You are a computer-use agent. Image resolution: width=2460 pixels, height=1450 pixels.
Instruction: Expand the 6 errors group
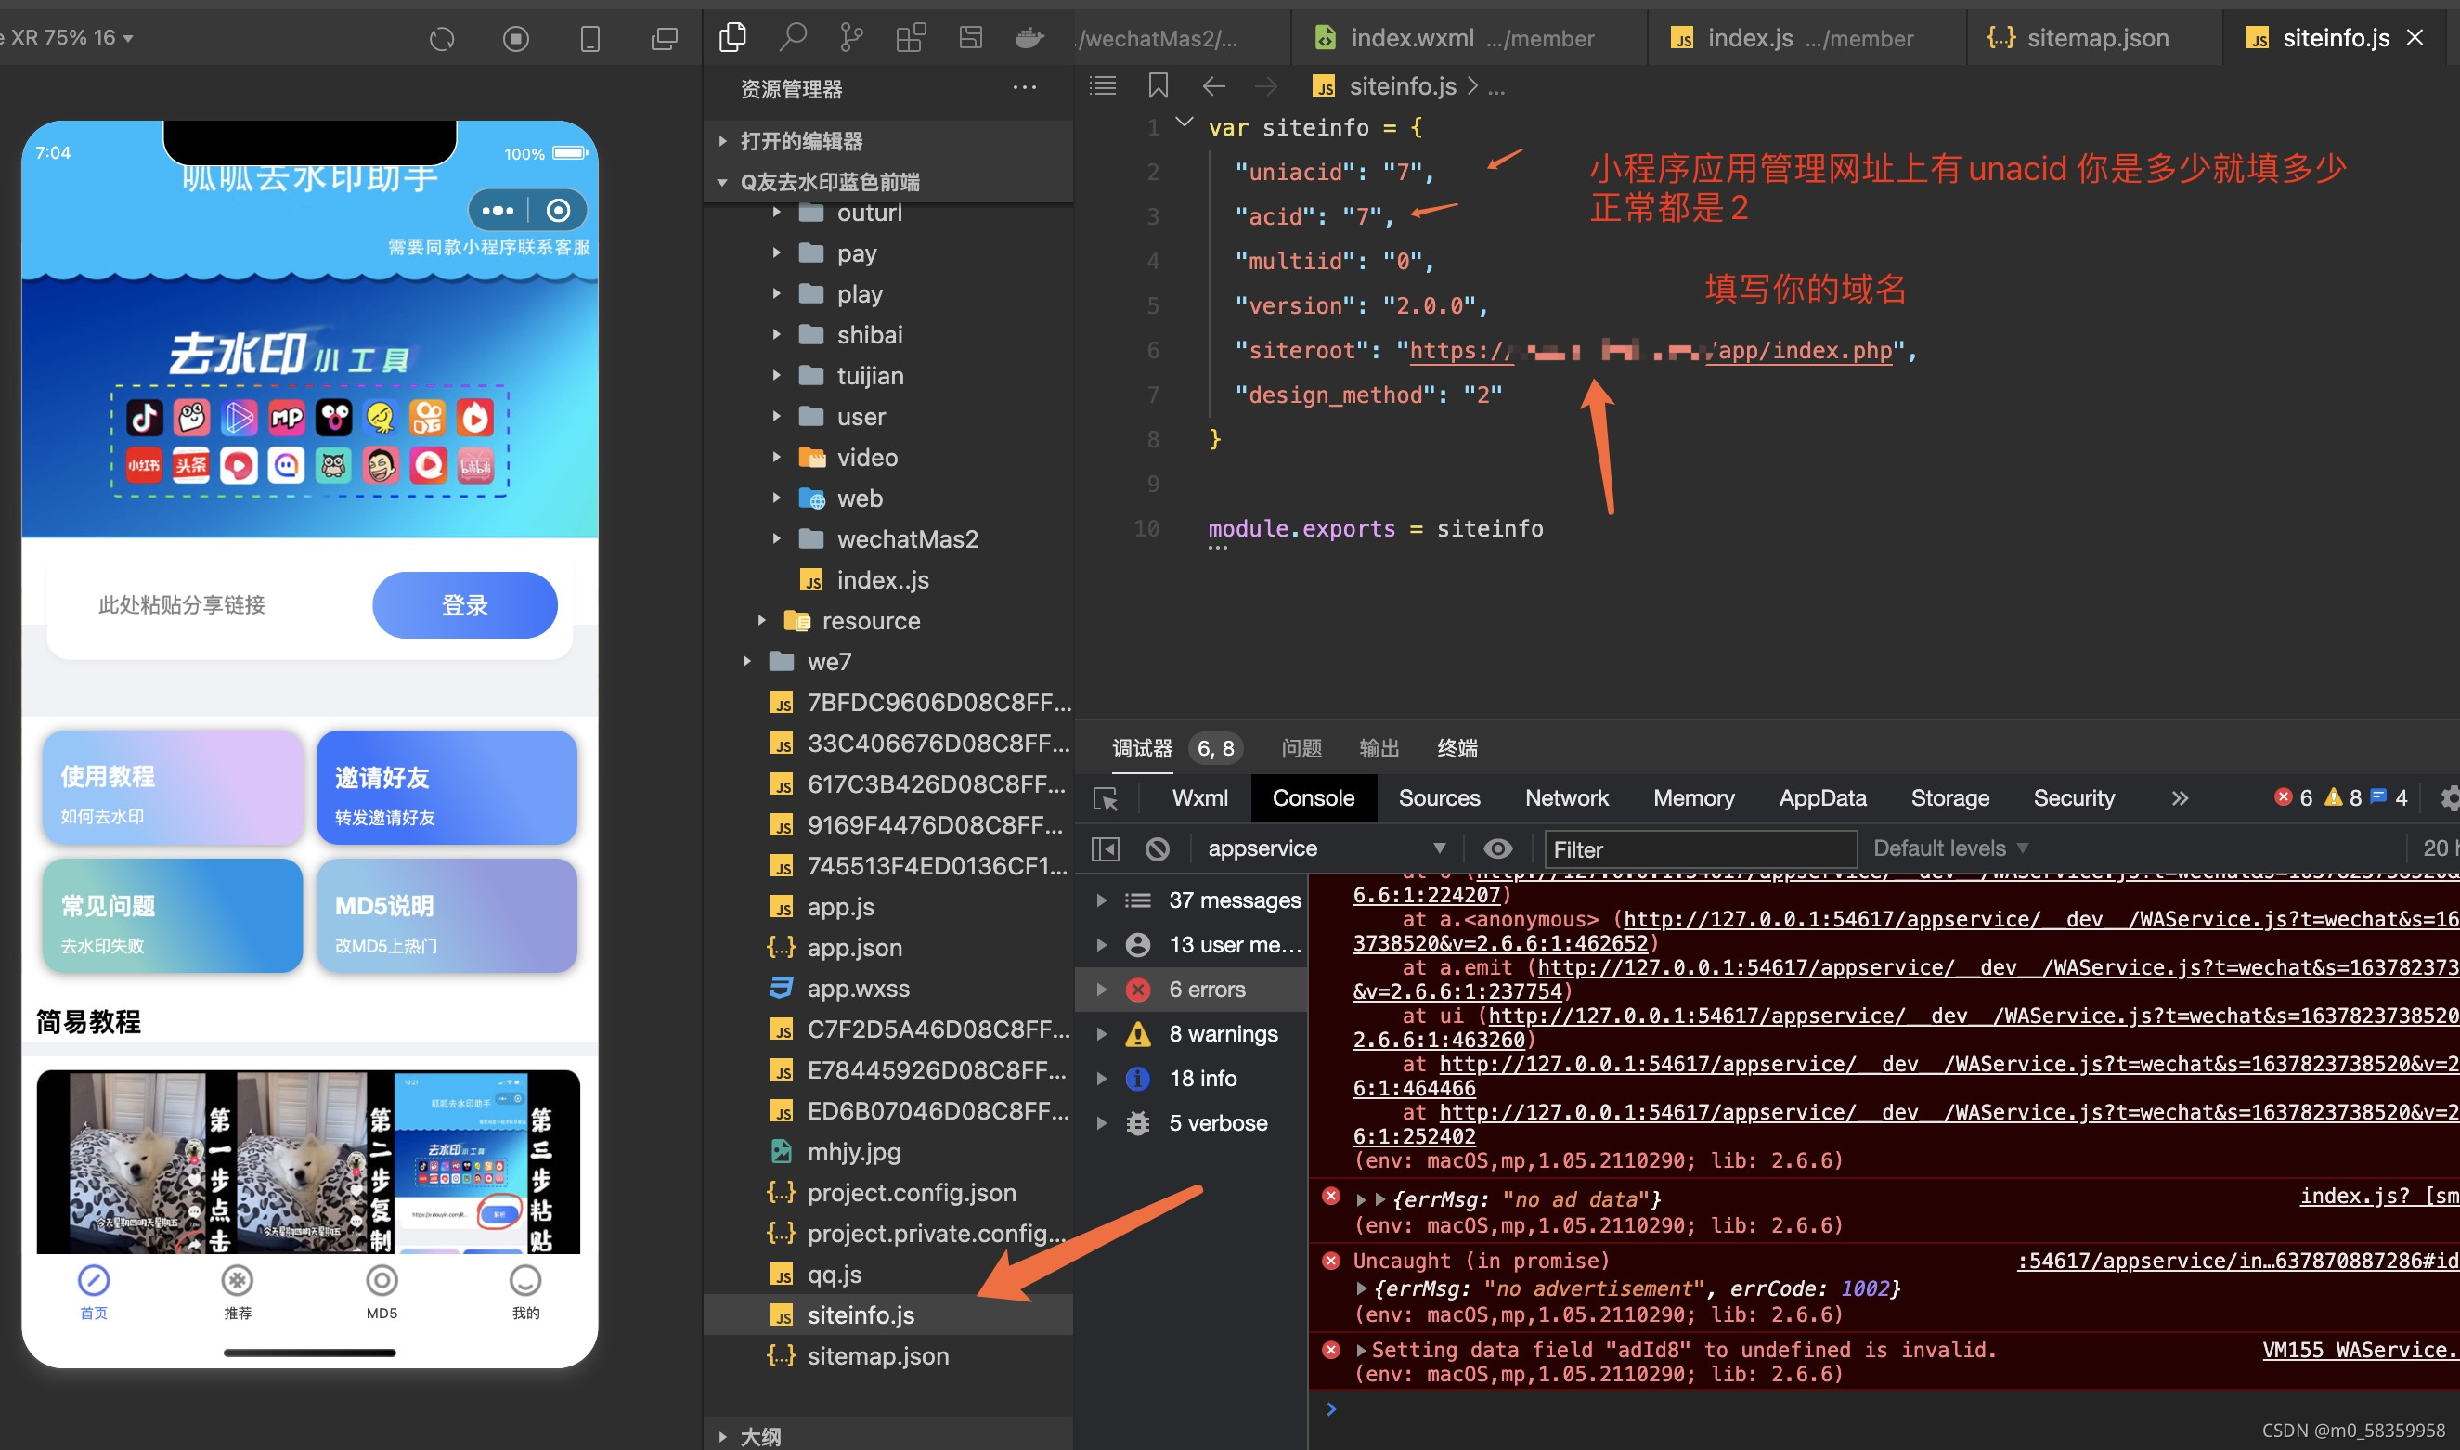[1101, 990]
